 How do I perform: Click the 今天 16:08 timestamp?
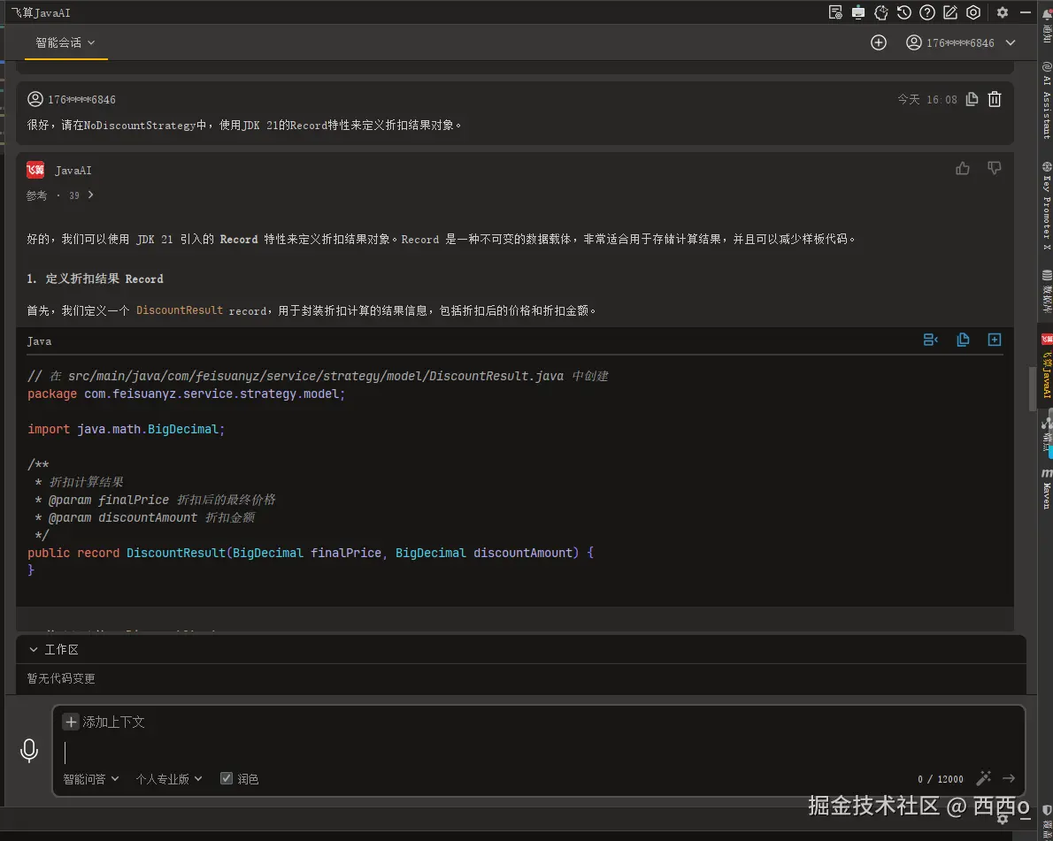click(x=926, y=99)
